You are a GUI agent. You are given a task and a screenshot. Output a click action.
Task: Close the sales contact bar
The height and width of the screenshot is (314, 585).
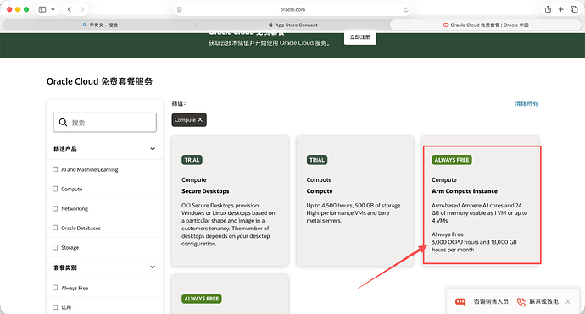567,301
